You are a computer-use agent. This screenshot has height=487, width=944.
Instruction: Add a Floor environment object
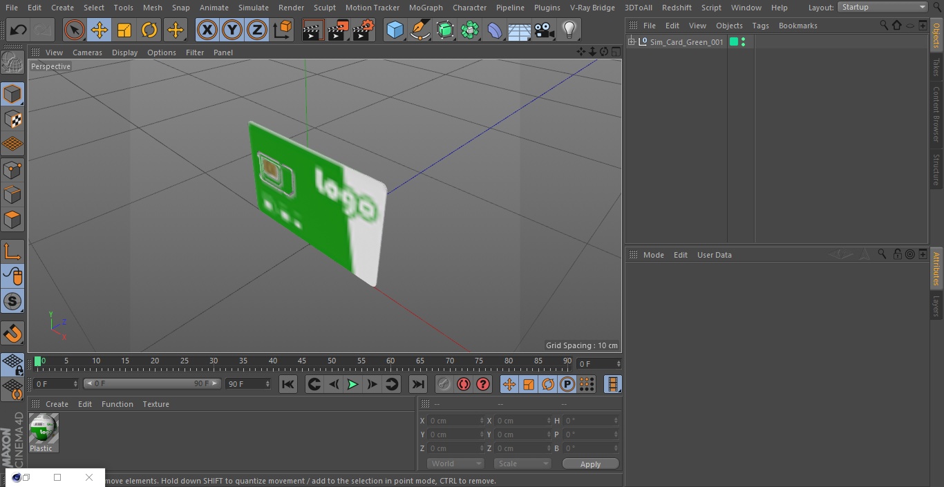520,30
